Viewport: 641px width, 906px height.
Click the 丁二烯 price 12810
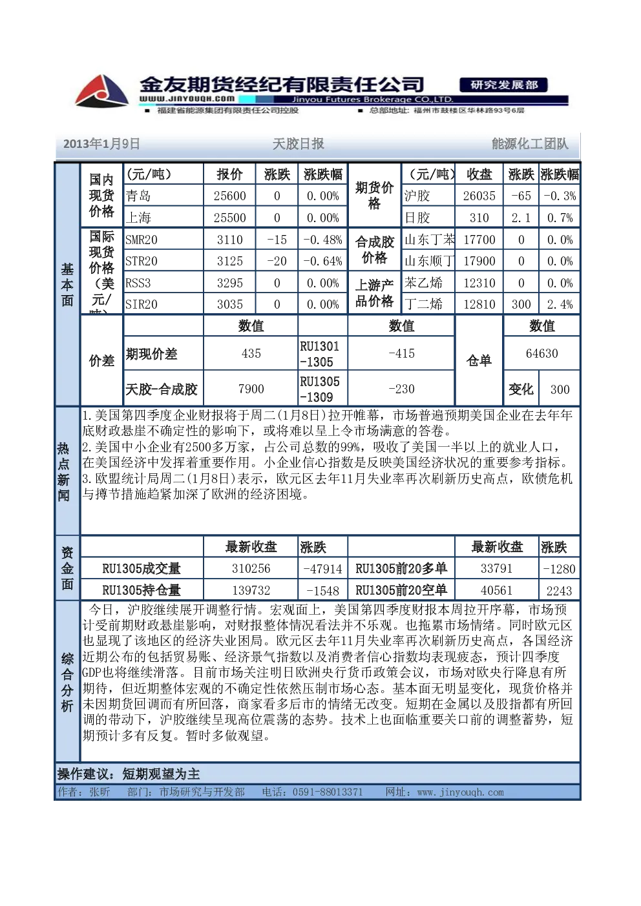pyautogui.click(x=479, y=304)
